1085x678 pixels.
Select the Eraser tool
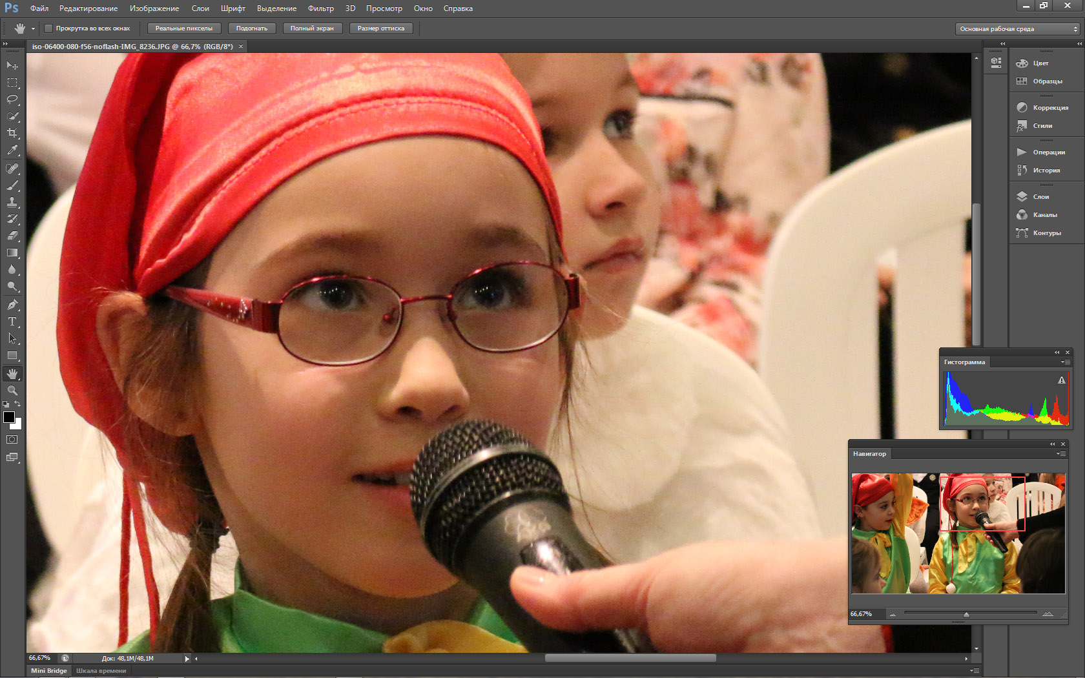[x=12, y=236]
